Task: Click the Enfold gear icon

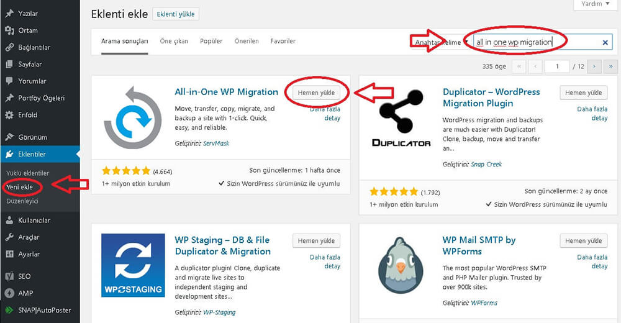Action: point(9,115)
